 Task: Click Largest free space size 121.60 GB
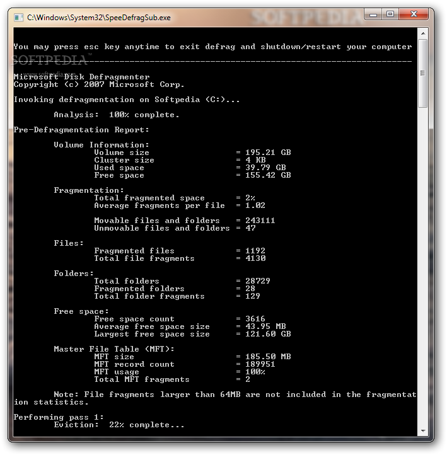click(268, 334)
